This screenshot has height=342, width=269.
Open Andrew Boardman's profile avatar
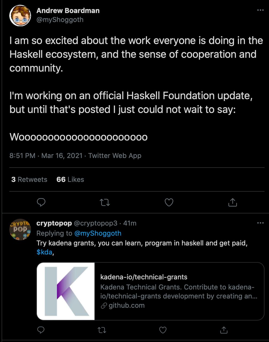[20, 15]
